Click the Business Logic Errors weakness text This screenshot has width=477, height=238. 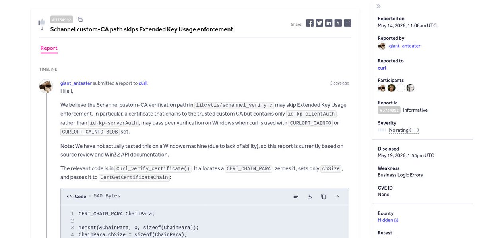point(400,175)
